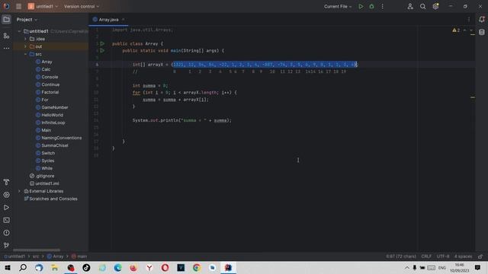Click the 4 spaces indent widget
The image size is (488, 274).
[463, 256]
